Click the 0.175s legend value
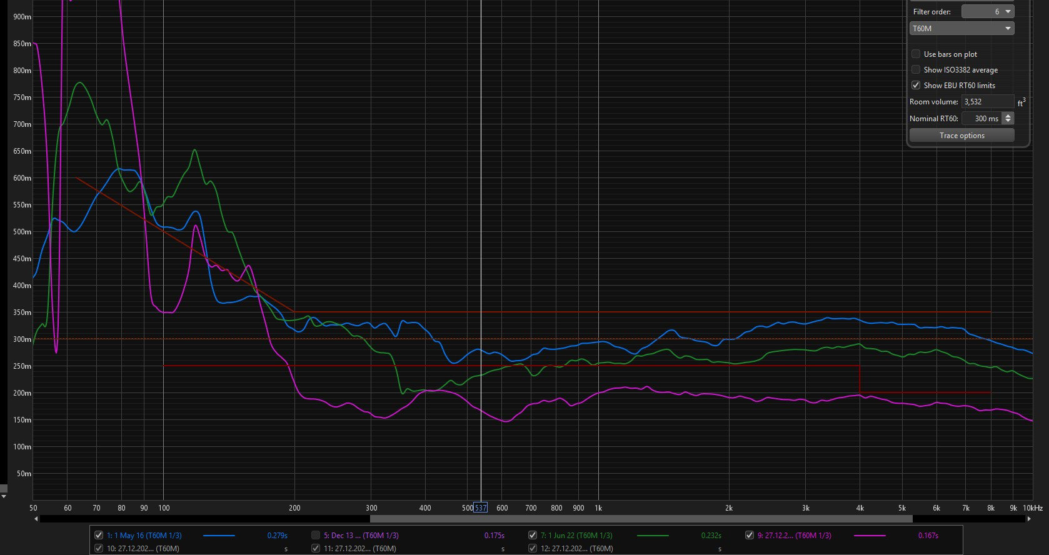This screenshot has width=1049, height=555. point(494,536)
